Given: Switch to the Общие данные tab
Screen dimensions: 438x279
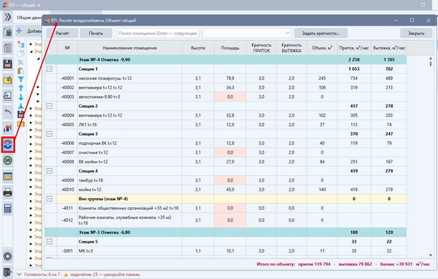Looking at the screenshot, I should (x=29, y=18).
